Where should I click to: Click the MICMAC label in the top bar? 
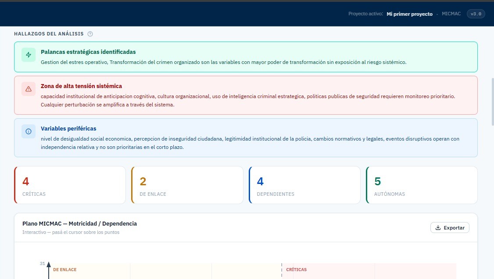[451, 14]
